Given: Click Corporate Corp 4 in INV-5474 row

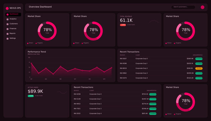Looking at the screenshot, I should [x=142, y=78].
